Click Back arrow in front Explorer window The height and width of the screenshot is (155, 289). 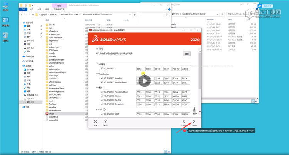pyautogui.click(x=22, y=15)
